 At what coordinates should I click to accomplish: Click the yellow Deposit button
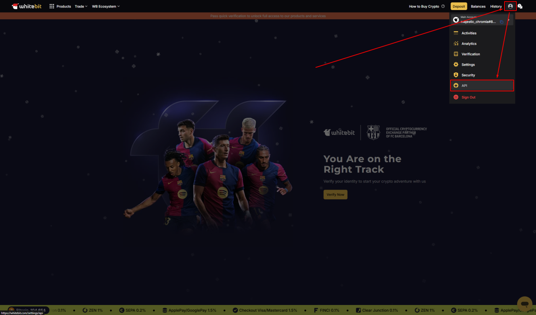click(x=459, y=6)
